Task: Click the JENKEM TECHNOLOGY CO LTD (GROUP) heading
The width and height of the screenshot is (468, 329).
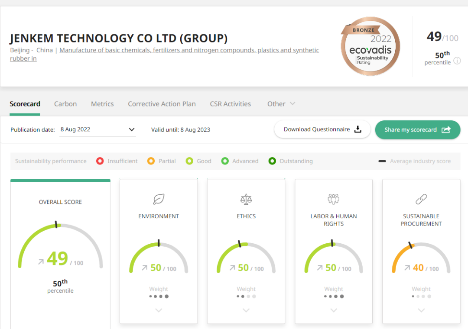Action: [x=119, y=38]
